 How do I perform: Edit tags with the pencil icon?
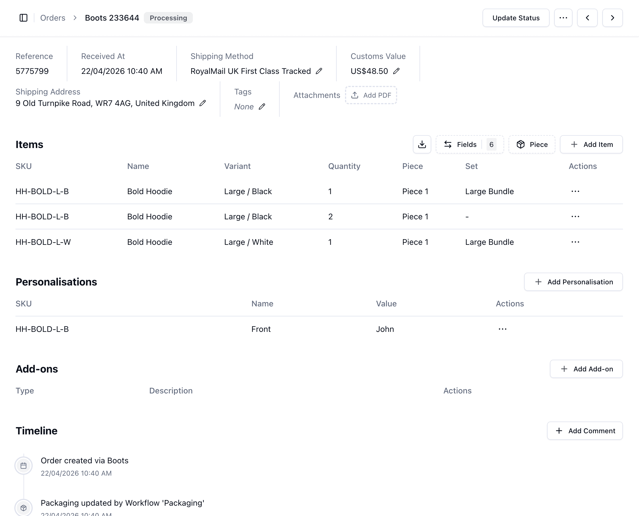tap(262, 107)
